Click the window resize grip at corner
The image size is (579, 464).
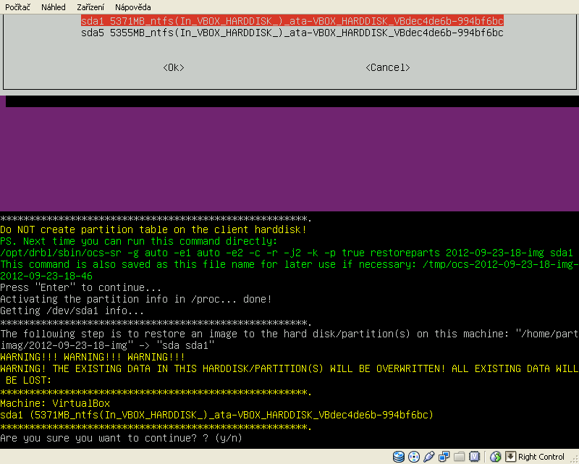pyautogui.click(x=573, y=458)
